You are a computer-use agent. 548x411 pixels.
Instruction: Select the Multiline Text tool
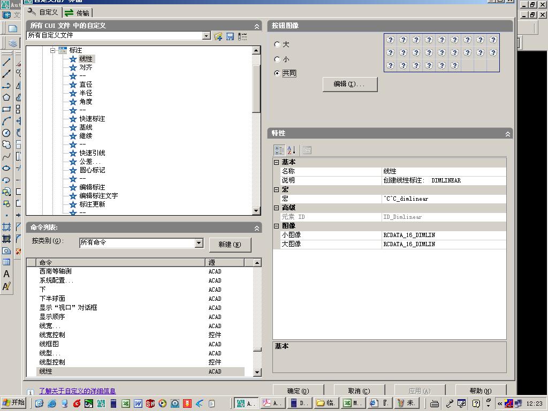pos(6,275)
